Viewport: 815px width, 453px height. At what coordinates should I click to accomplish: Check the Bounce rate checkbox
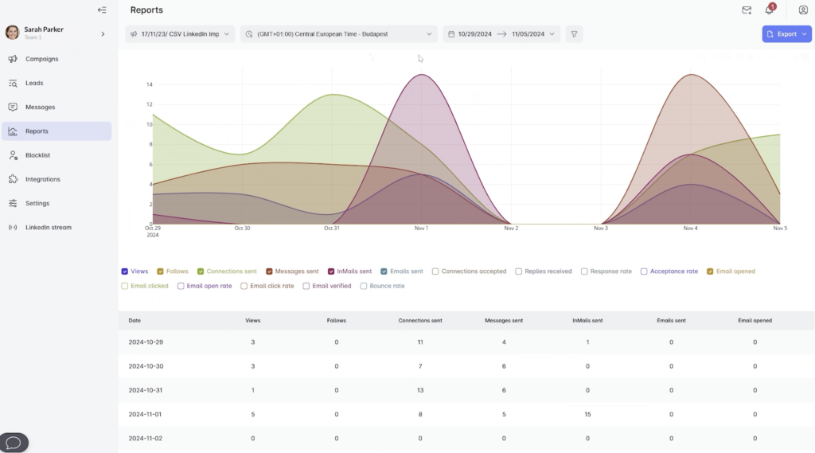click(x=364, y=286)
